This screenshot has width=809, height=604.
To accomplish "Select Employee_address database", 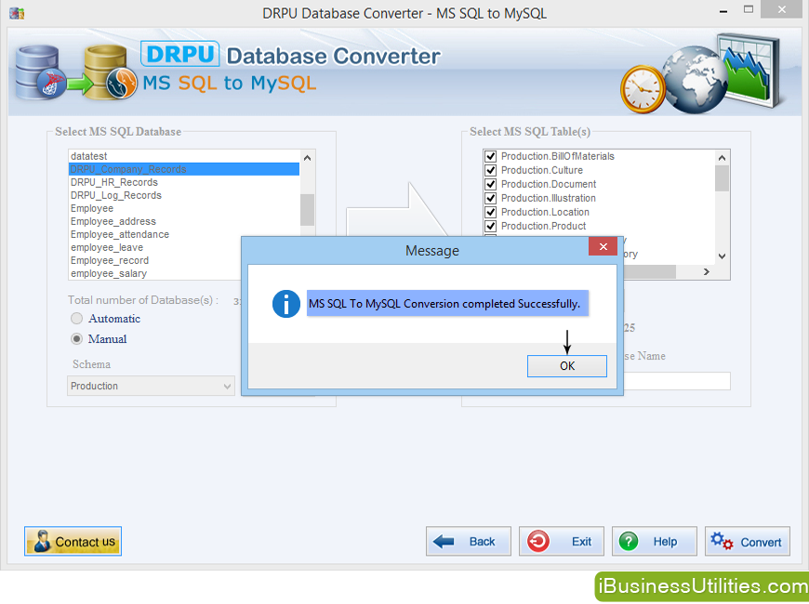I will coord(184,221).
